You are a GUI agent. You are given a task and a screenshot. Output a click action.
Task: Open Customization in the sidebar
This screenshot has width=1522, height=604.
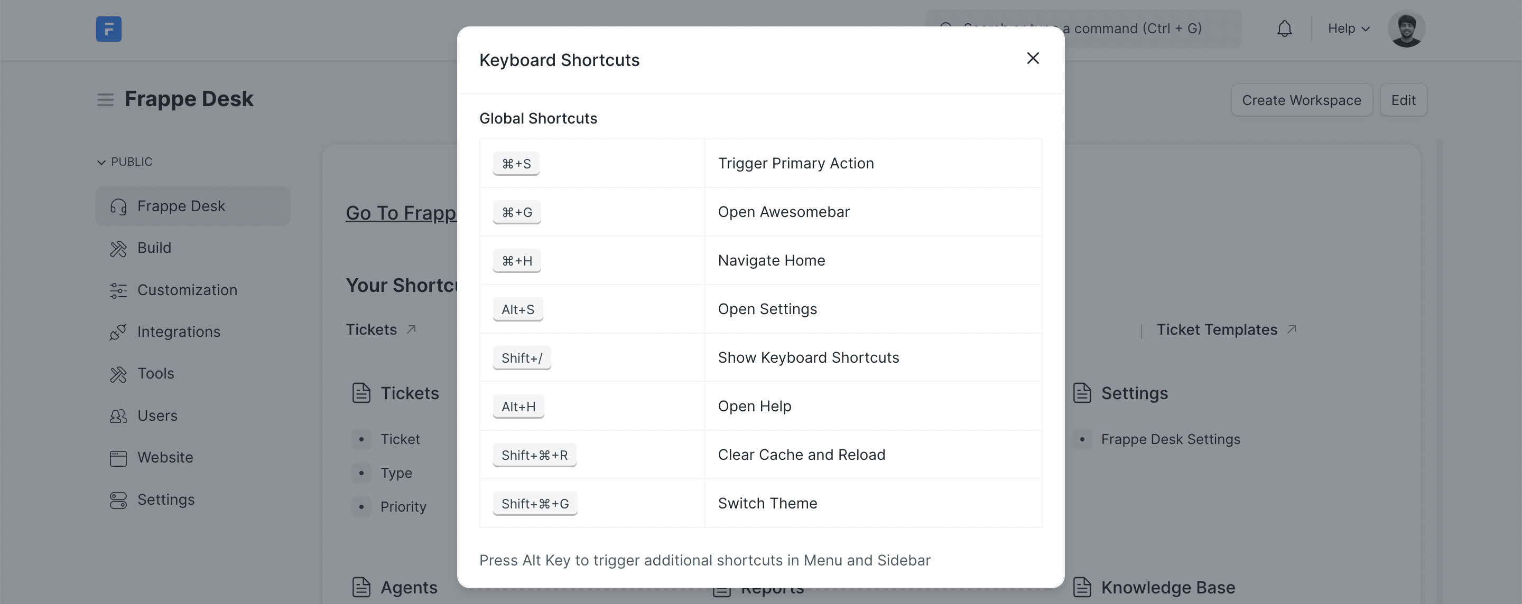pos(187,290)
